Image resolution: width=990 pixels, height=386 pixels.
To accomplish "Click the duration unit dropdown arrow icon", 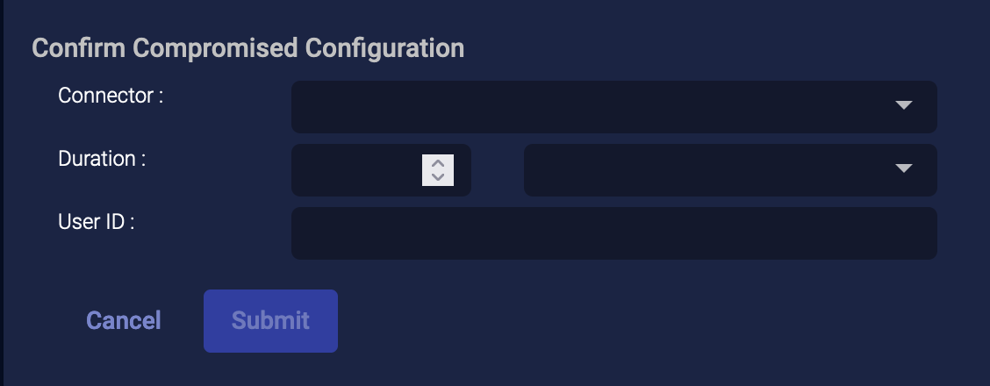I will click(x=904, y=168).
